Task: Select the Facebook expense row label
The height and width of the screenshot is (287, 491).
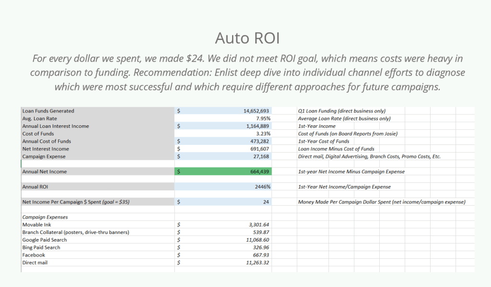Action: [34, 255]
